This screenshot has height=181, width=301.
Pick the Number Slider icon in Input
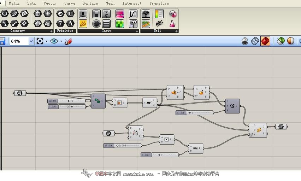click(x=83, y=14)
